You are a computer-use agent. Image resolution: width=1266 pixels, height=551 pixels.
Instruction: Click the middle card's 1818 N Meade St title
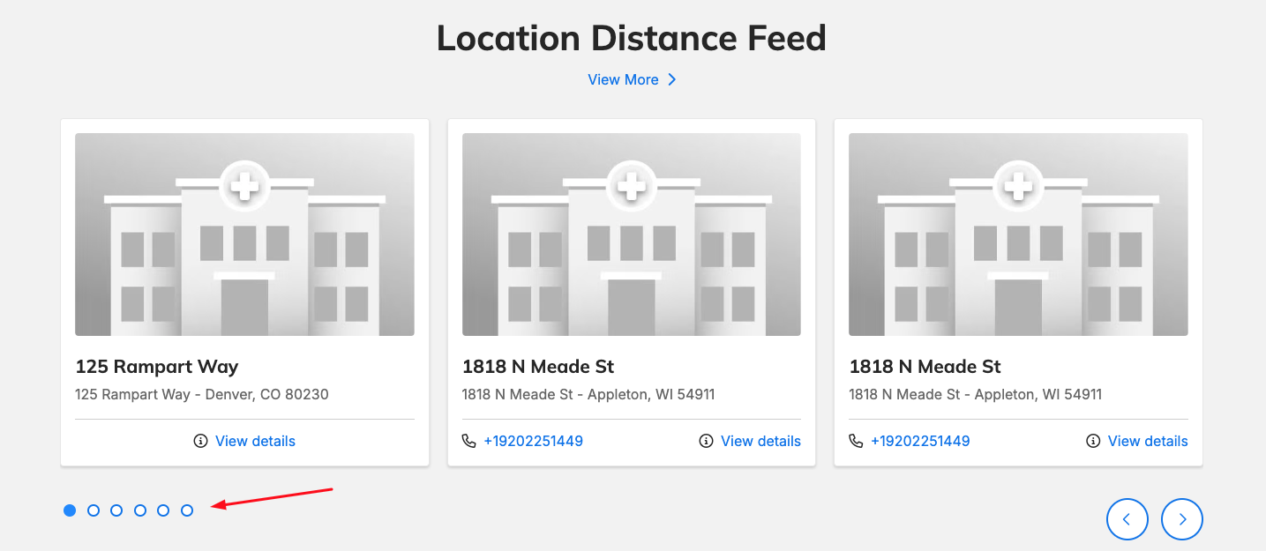pyautogui.click(x=538, y=366)
